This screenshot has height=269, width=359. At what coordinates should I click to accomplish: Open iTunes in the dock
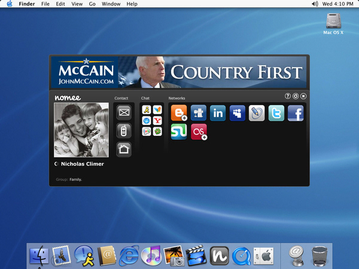pos(151,255)
